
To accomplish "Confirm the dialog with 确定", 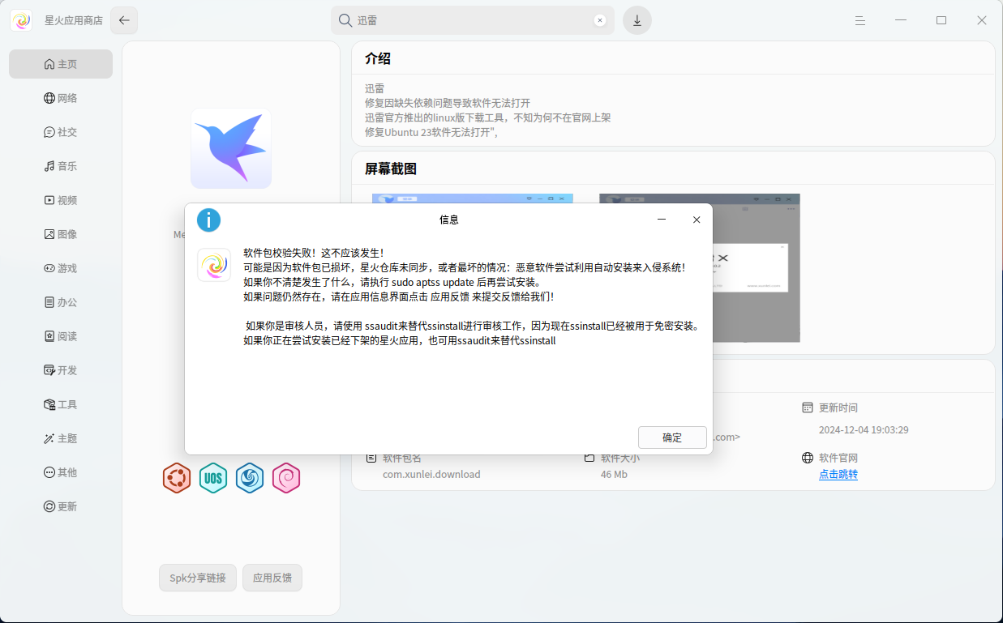I will pos(672,437).
